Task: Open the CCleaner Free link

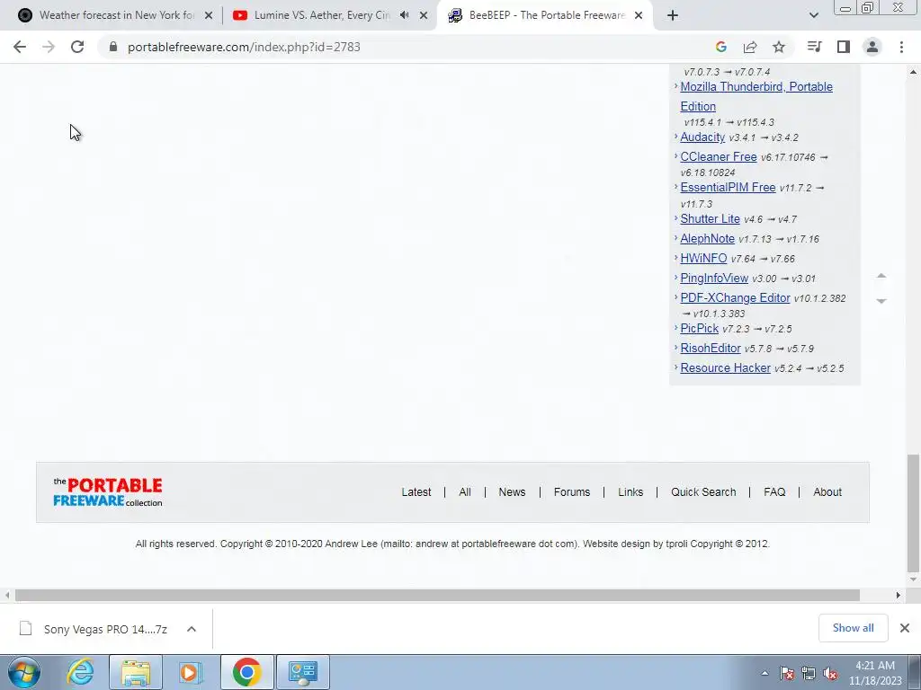Action: tap(719, 156)
